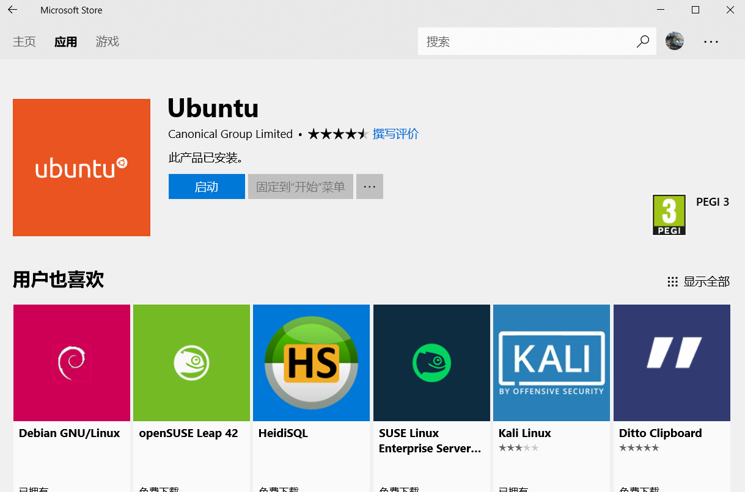The width and height of the screenshot is (745, 492).
Task: Open the Ditto Clipboard tile image
Action: point(672,363)
